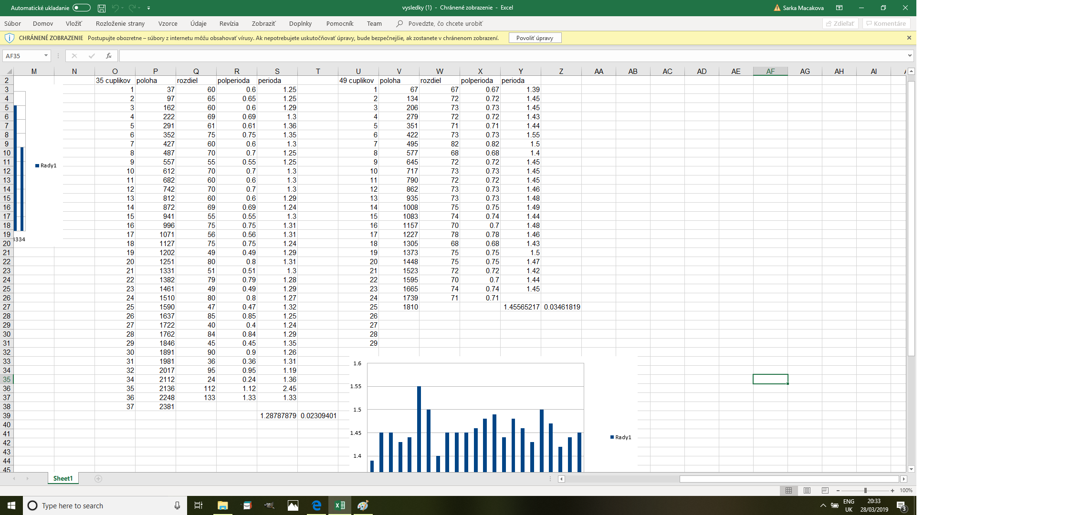Click the Save icon in title bar

102,8
